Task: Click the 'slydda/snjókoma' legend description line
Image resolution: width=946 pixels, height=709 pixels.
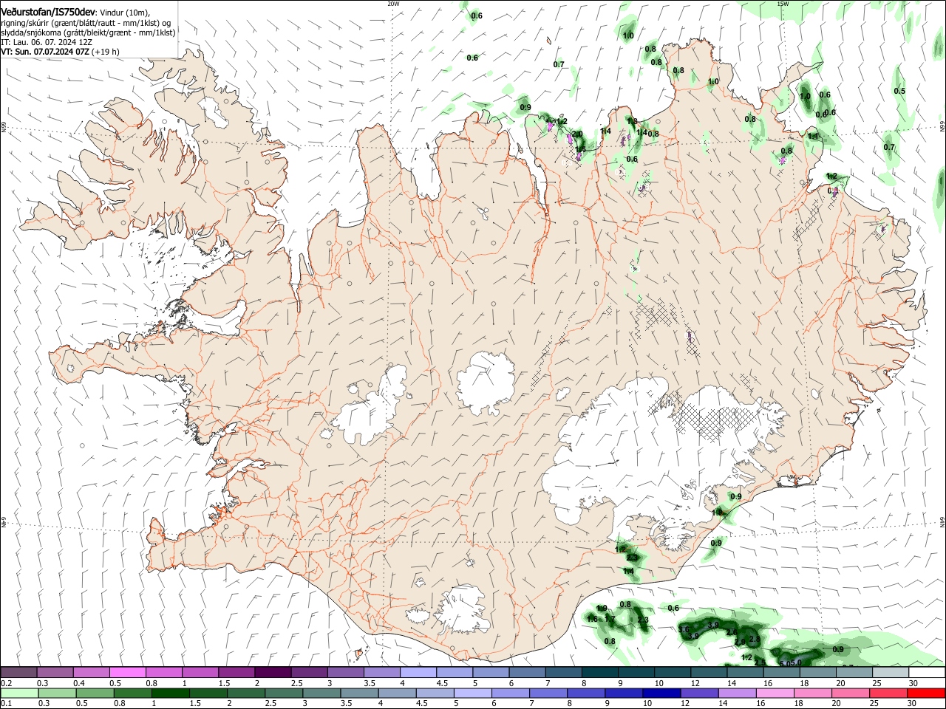Action: pyautogui.click(x=88, y=32)
